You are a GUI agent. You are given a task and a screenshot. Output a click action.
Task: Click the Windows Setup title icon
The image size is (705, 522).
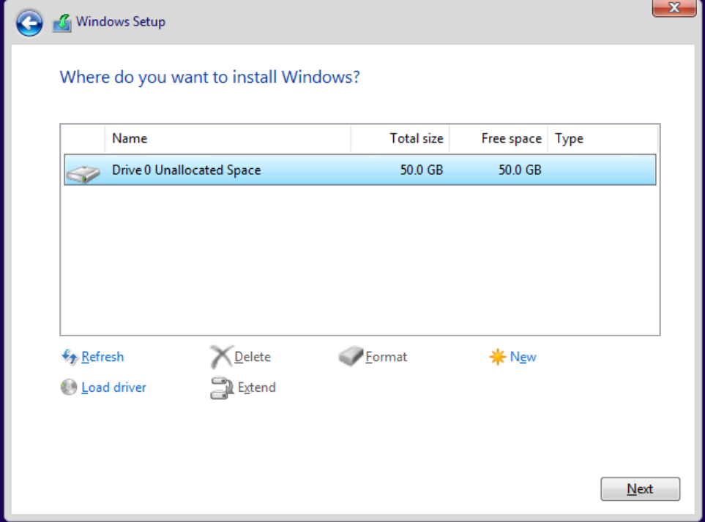[x=63, y=23]
